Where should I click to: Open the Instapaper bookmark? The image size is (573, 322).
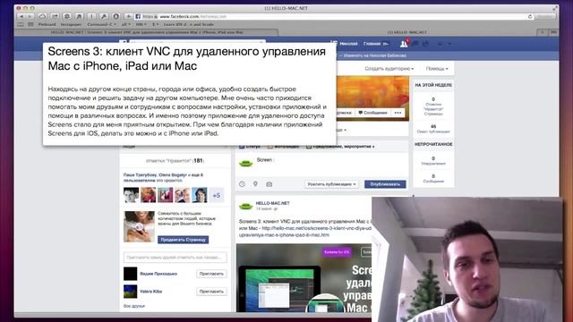71,24
